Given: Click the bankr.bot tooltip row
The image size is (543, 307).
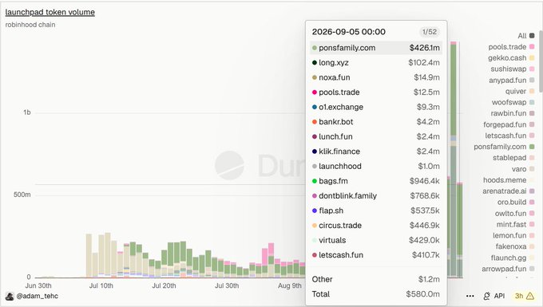Looking at the screenshot, I should 376,122.
